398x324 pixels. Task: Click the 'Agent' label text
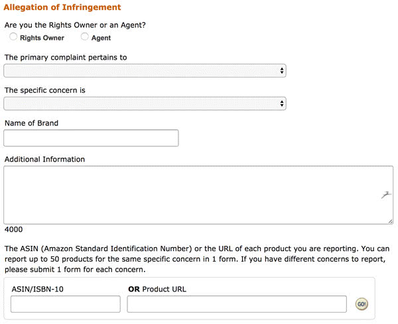click(101, 38)
